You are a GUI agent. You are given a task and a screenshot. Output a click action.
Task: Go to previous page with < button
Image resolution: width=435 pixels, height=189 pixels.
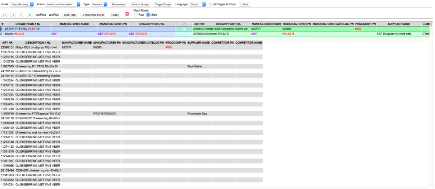pos(13,15)
